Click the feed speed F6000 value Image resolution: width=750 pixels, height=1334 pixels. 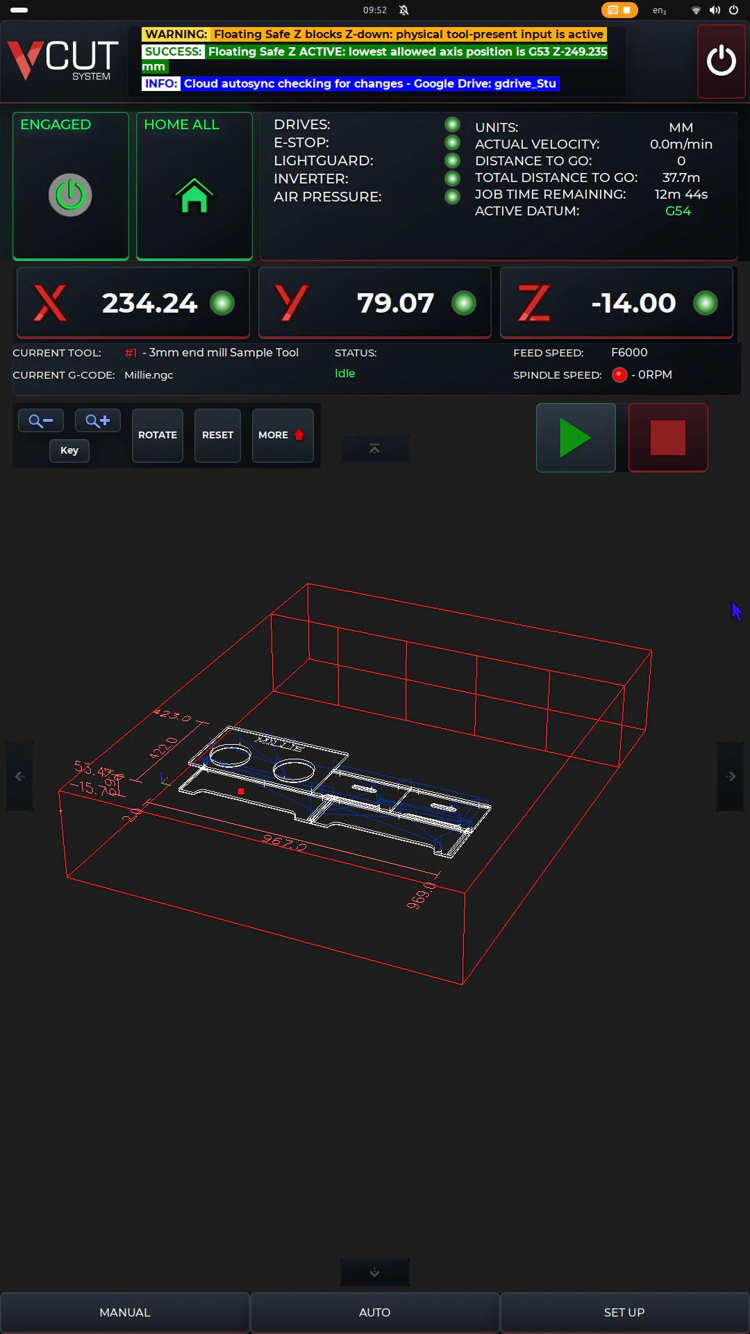(629, 352)
